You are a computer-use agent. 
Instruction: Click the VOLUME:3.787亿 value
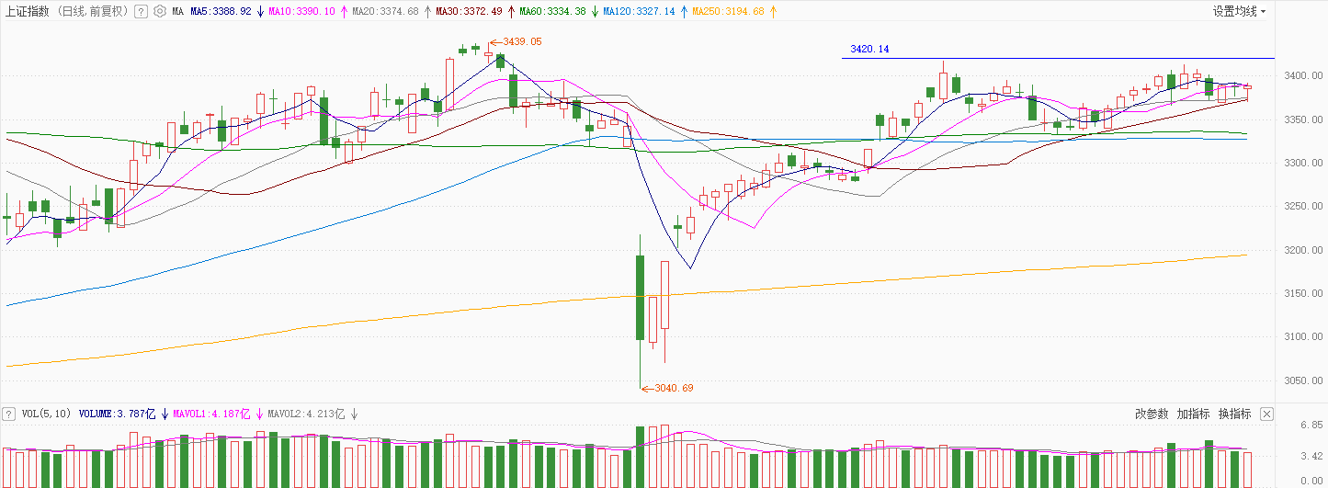click(x=119, y=414)
